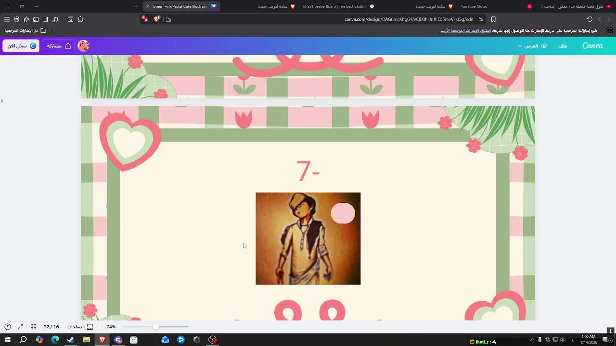Open site settings icon beside the URL
616x346 pixels.
(x=480, y=19)
